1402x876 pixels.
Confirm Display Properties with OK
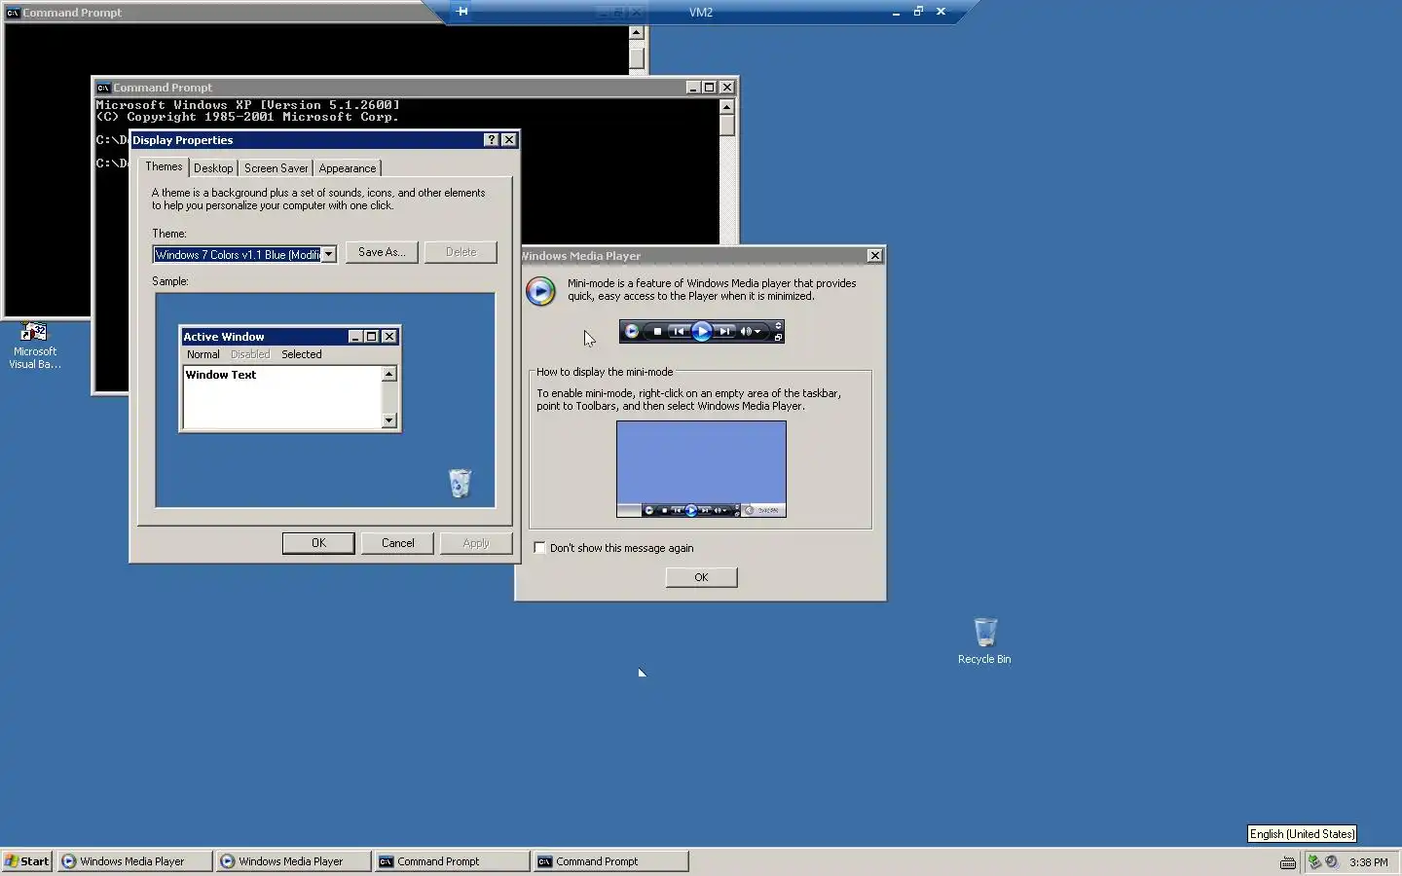pyautogui.click(x=318, y=543)
